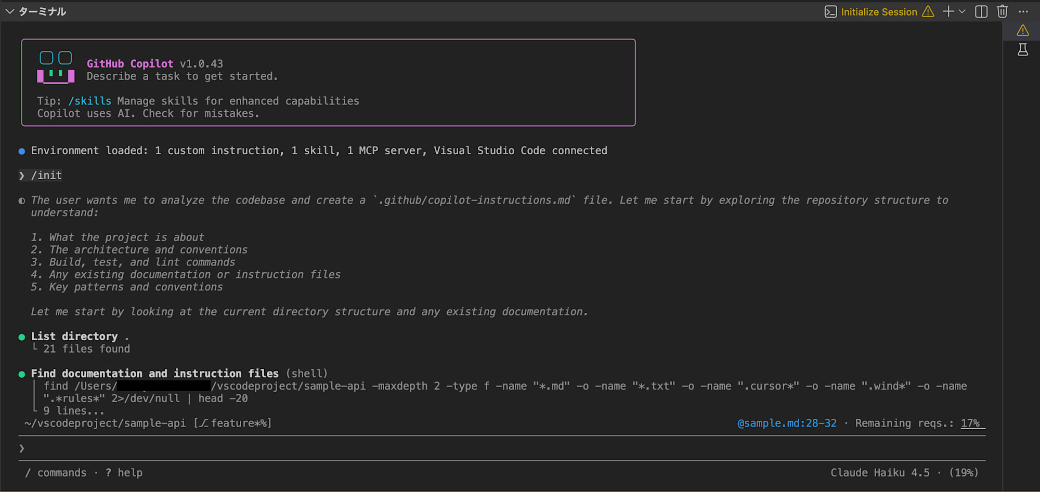Click the "? help" hint
Screen dimensions: 1040x492
[124, 473]
